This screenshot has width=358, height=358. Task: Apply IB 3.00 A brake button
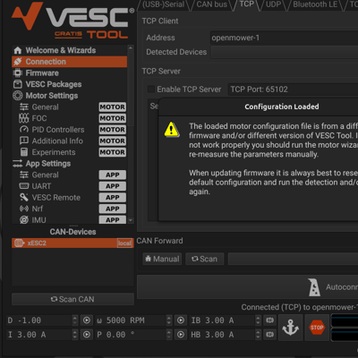click(x=269, y=320)
